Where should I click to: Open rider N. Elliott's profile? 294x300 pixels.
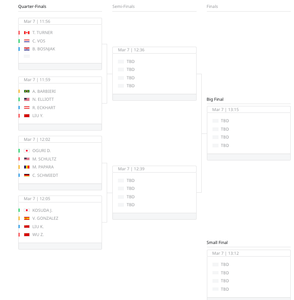coord(43,99)
